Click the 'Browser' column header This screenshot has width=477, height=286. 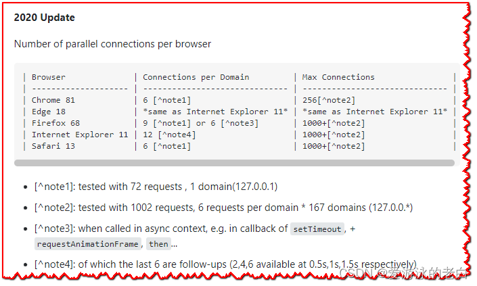pos(48,77)
